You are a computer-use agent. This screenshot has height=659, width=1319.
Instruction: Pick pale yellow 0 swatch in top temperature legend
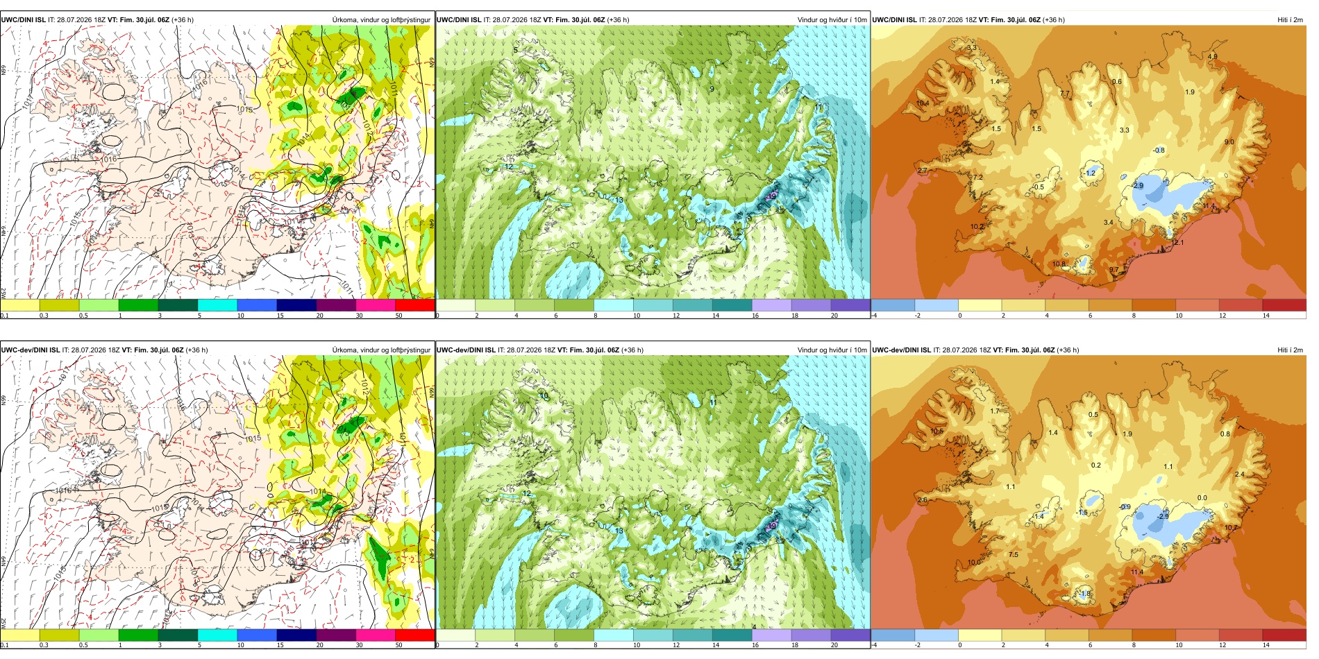(x=980, y=305)
